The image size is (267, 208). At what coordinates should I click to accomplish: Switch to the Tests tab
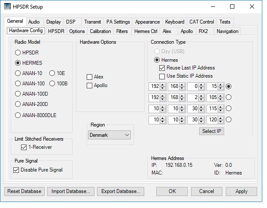tap(225, 22)
